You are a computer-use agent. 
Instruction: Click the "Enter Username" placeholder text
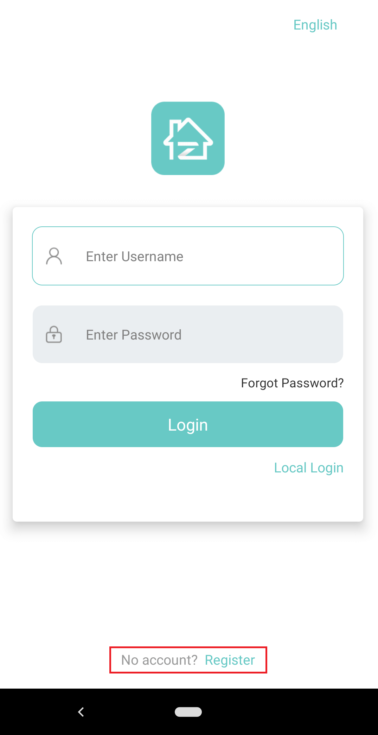pyautogui.click(x=135, y=257)
